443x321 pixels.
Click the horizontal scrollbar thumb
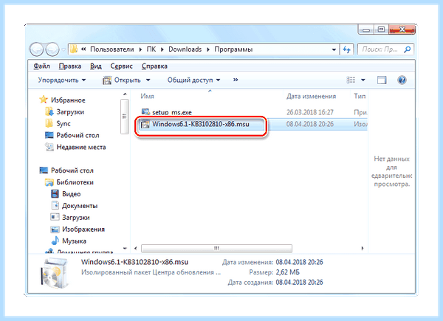pyautogui.click(x=216, y=249)
